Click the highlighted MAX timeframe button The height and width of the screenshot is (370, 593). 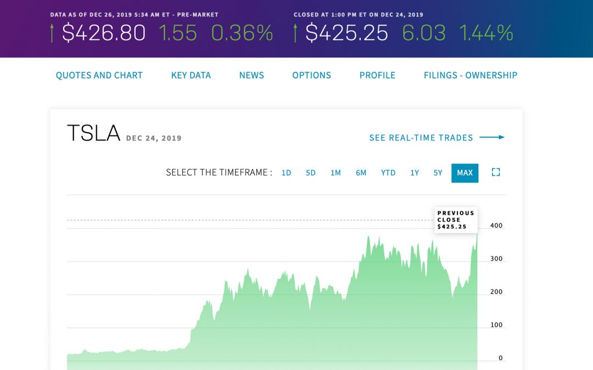click(465, 173)
